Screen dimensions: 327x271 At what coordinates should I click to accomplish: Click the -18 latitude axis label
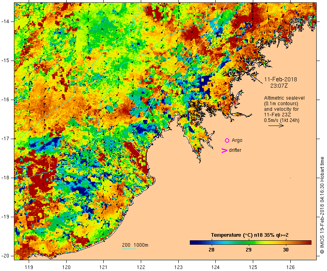5,178
